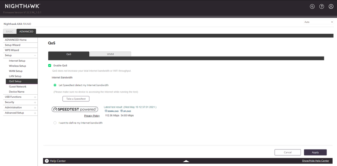Switch to the BASIC tab
The image size is (337, 166).
coord(9,32)
